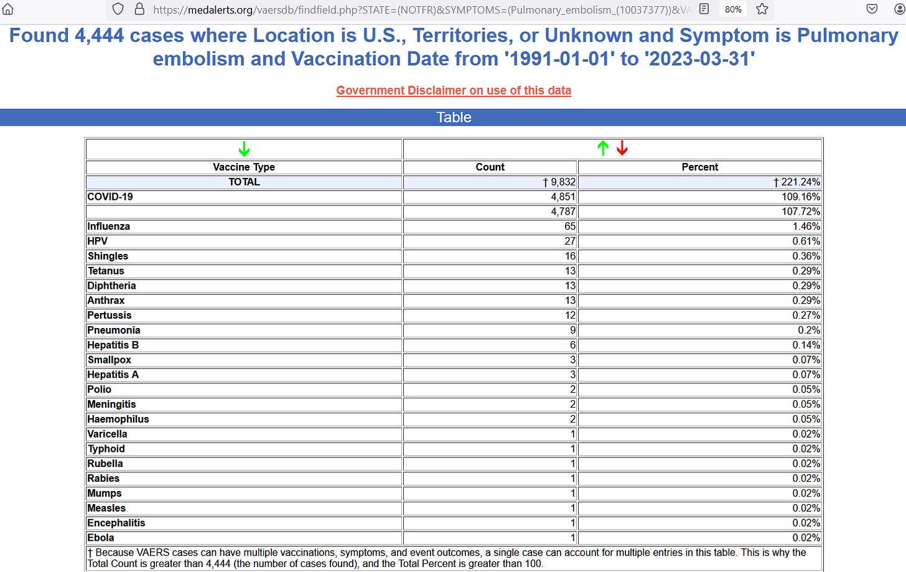Click the Shingles row label
906x572 pixels.
tap(108, 256)
